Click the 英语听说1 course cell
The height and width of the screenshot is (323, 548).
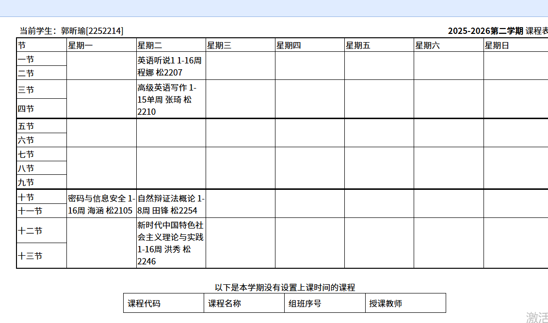(171, 66)
